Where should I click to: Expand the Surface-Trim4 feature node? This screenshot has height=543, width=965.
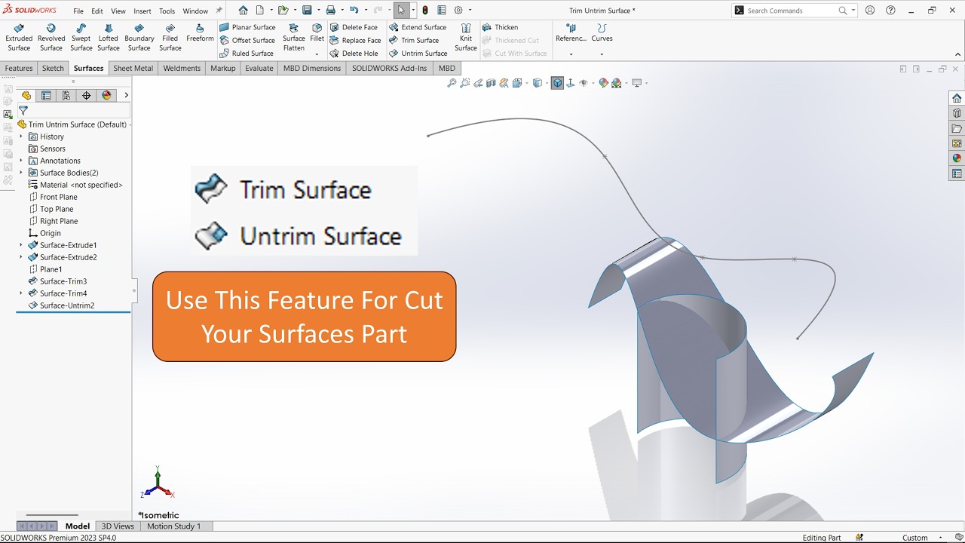click(21, 293)
